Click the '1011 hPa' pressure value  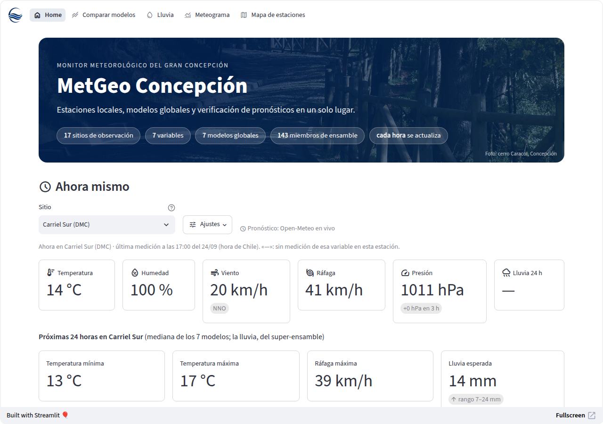432,290
